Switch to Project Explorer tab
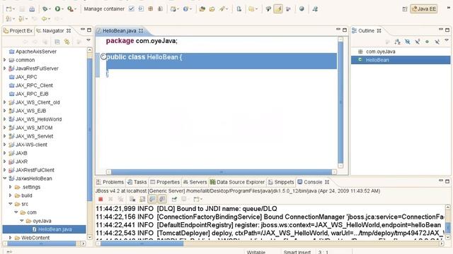This screenshot has width=453, height=254. (x=18, y=30)
